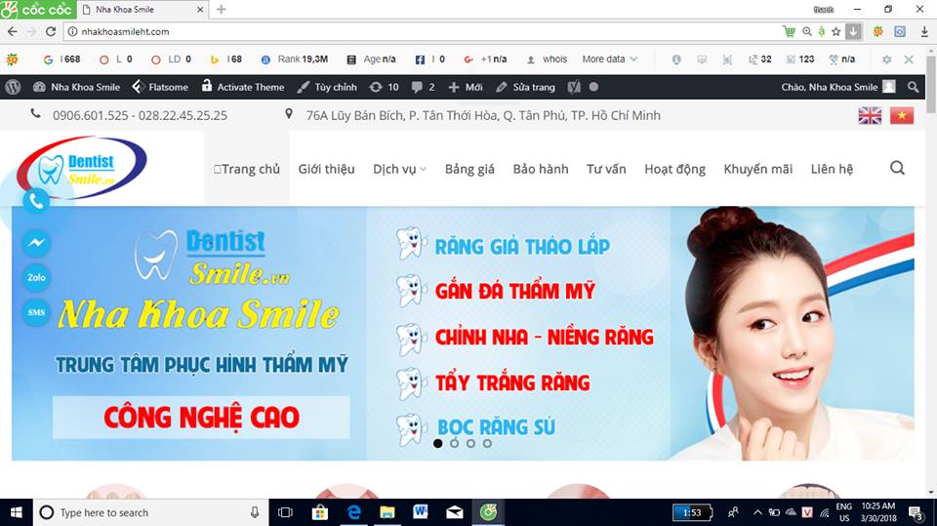Go to the second slide dot

(x=454, y=443)
